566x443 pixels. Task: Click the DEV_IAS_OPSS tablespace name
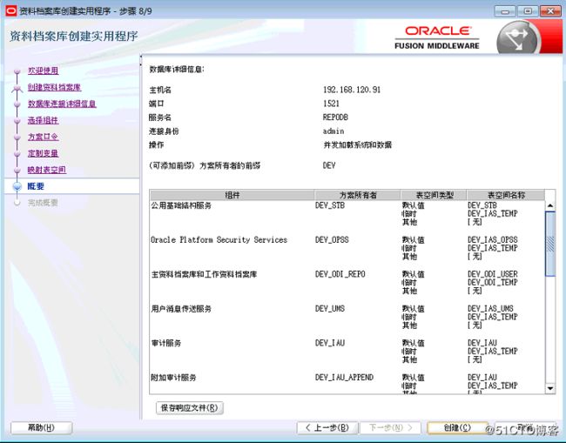tap(493, 240)
